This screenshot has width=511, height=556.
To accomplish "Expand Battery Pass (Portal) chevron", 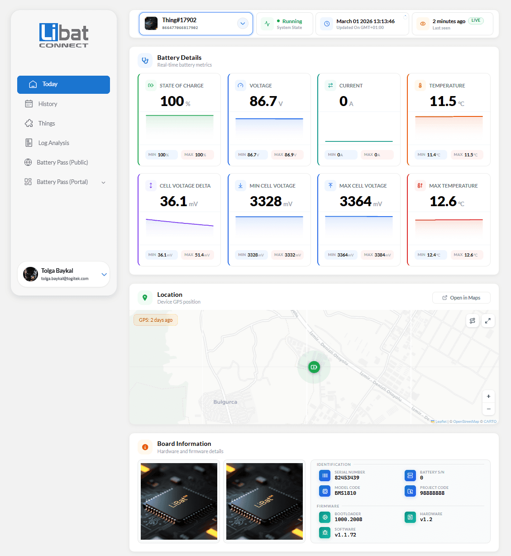I will [103, 183].
